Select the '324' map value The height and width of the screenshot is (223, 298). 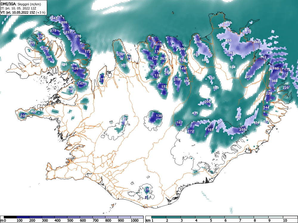click(120, 55)
